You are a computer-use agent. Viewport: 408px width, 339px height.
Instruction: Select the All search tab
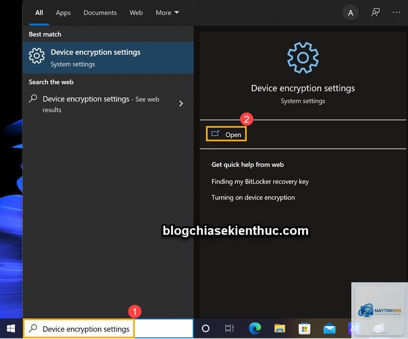(x=39, y=13)
